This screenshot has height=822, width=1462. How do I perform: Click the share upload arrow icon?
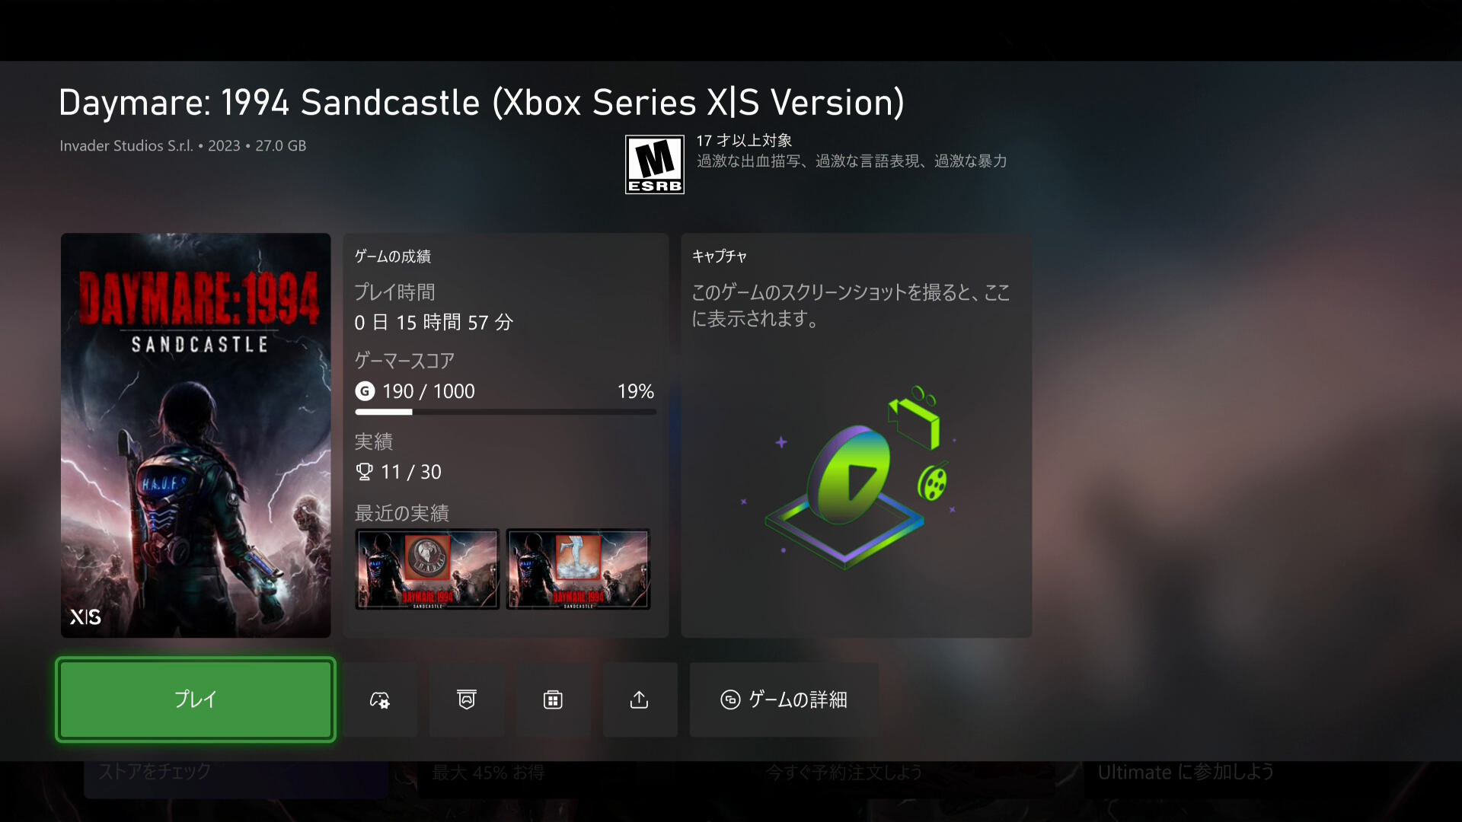640,699
